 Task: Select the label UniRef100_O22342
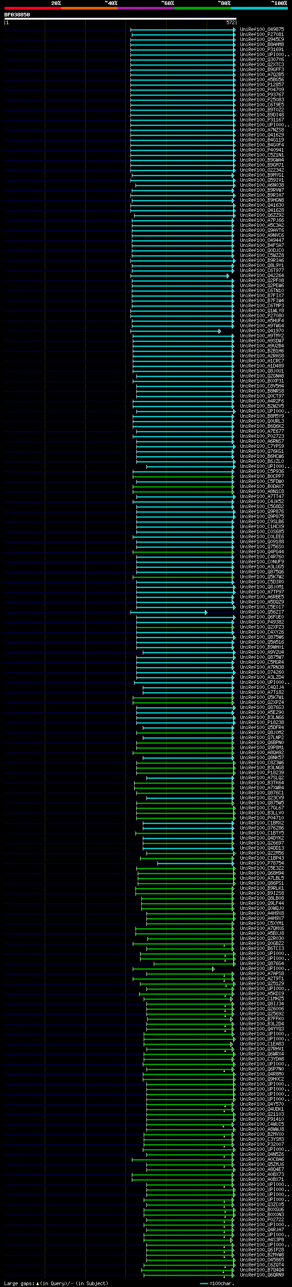tap(261, 170)
